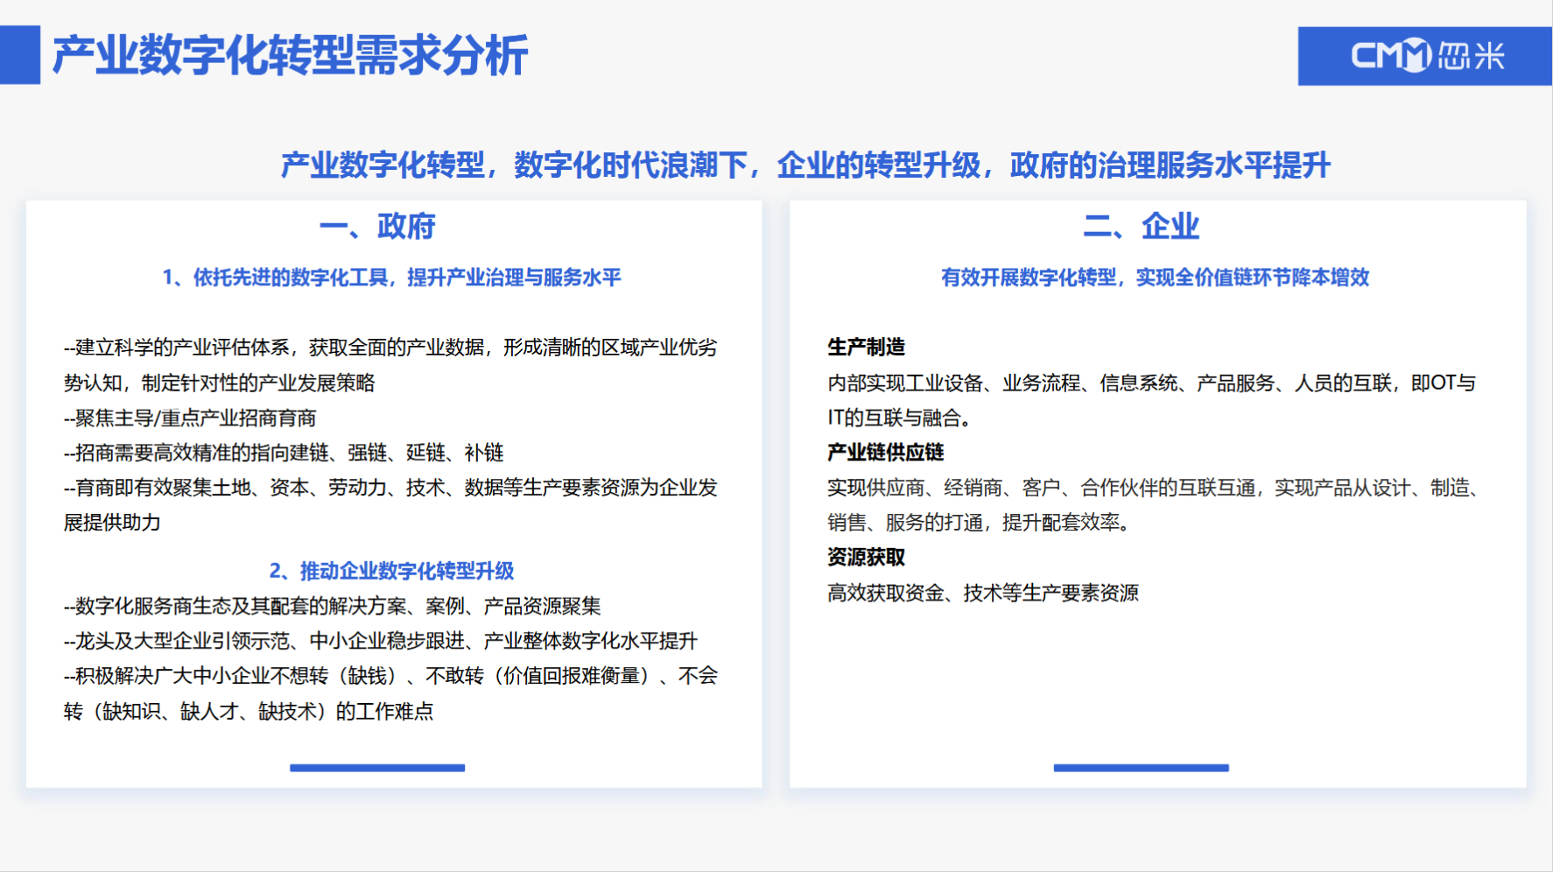Select the 一、政府 section heading
Image resolution: width=1553 pixels, height=872 pixels.
point(377,226)
